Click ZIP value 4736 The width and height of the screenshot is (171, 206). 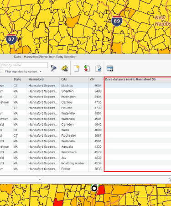(x=98, y=102)
